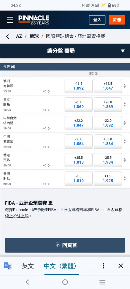Open +6 more markets for 日本 vs 關島
Image resolution: width=130 pixels, height=289 pixels.
point(46,110)
